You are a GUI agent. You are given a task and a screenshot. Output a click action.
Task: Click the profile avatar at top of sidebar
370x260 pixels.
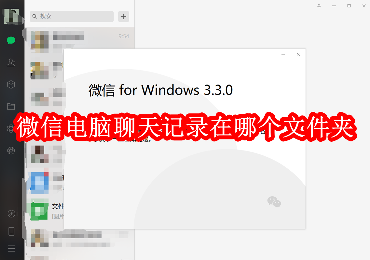pos(11,16)
